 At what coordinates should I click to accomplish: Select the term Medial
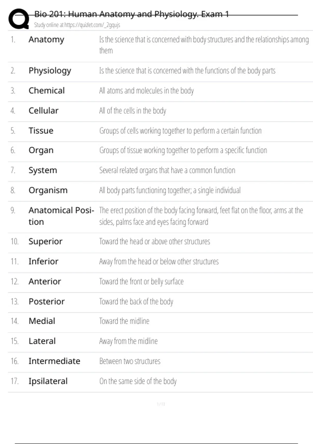[x=42, y=321]
